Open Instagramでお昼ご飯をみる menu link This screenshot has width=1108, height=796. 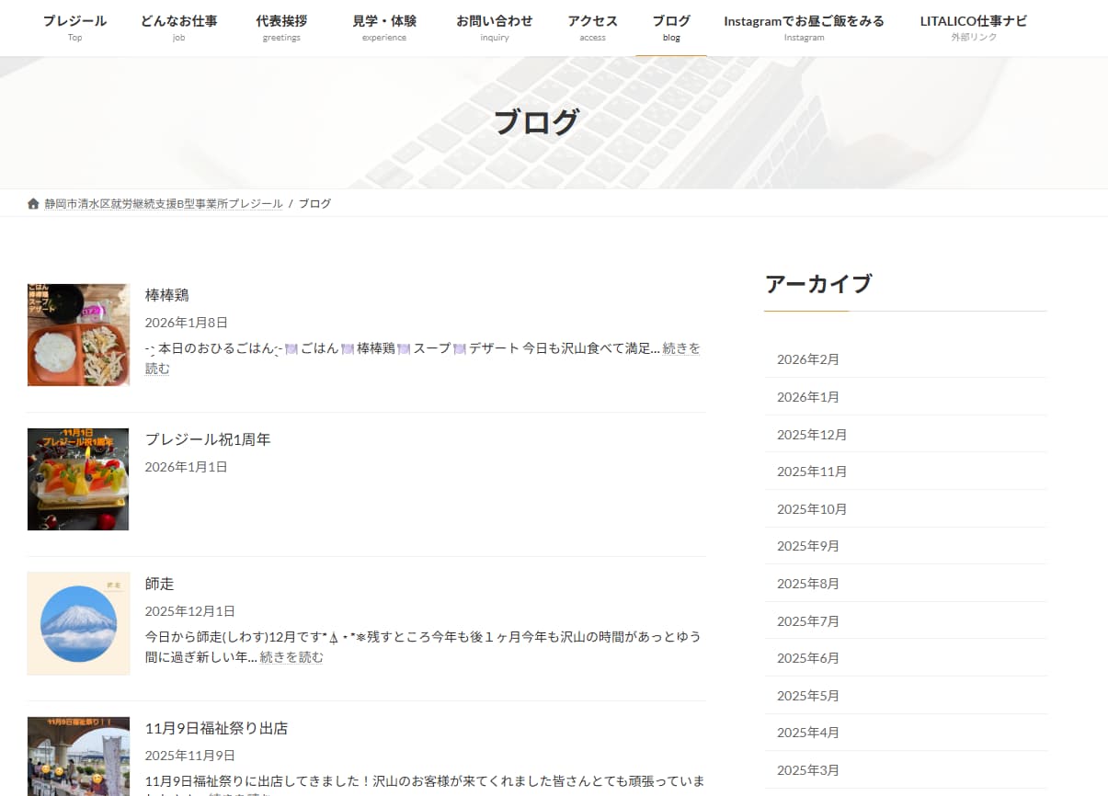pos(804,28)
